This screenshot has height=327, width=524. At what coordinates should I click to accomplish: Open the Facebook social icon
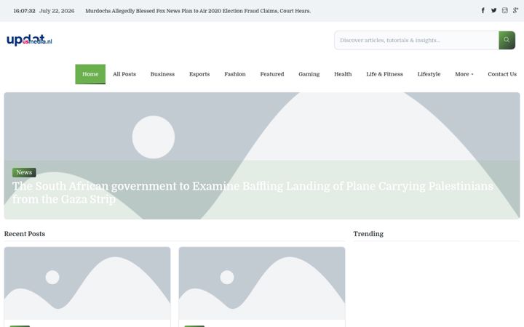click(483, 10)
